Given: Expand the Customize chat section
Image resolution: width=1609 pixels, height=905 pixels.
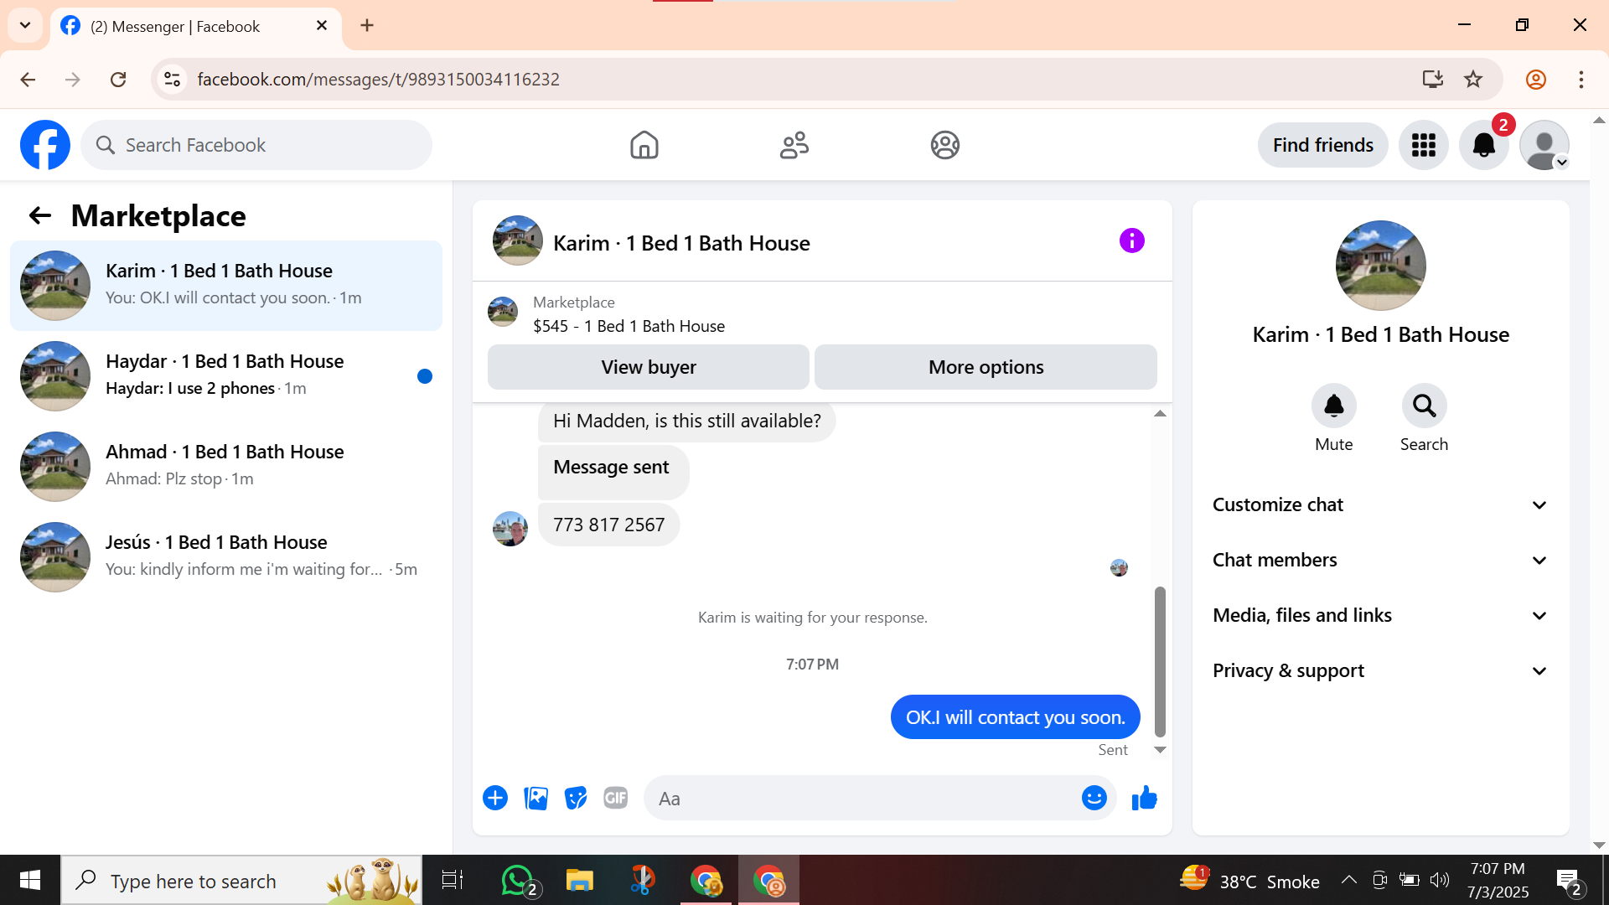Looking at the screenshot, I should pos(1380,504).
